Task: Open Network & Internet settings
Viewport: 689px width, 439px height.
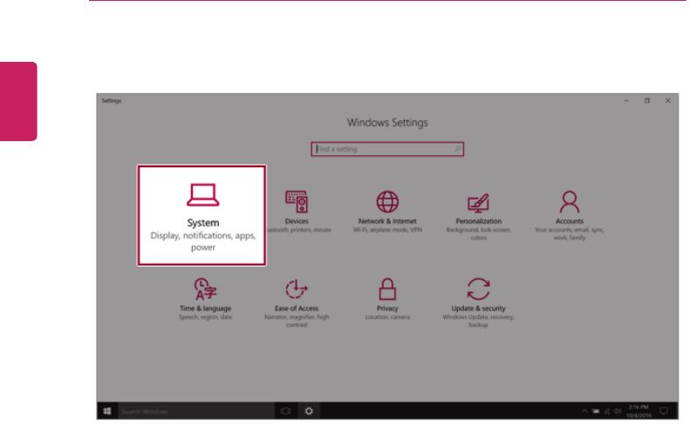Action: pos(387,212)
